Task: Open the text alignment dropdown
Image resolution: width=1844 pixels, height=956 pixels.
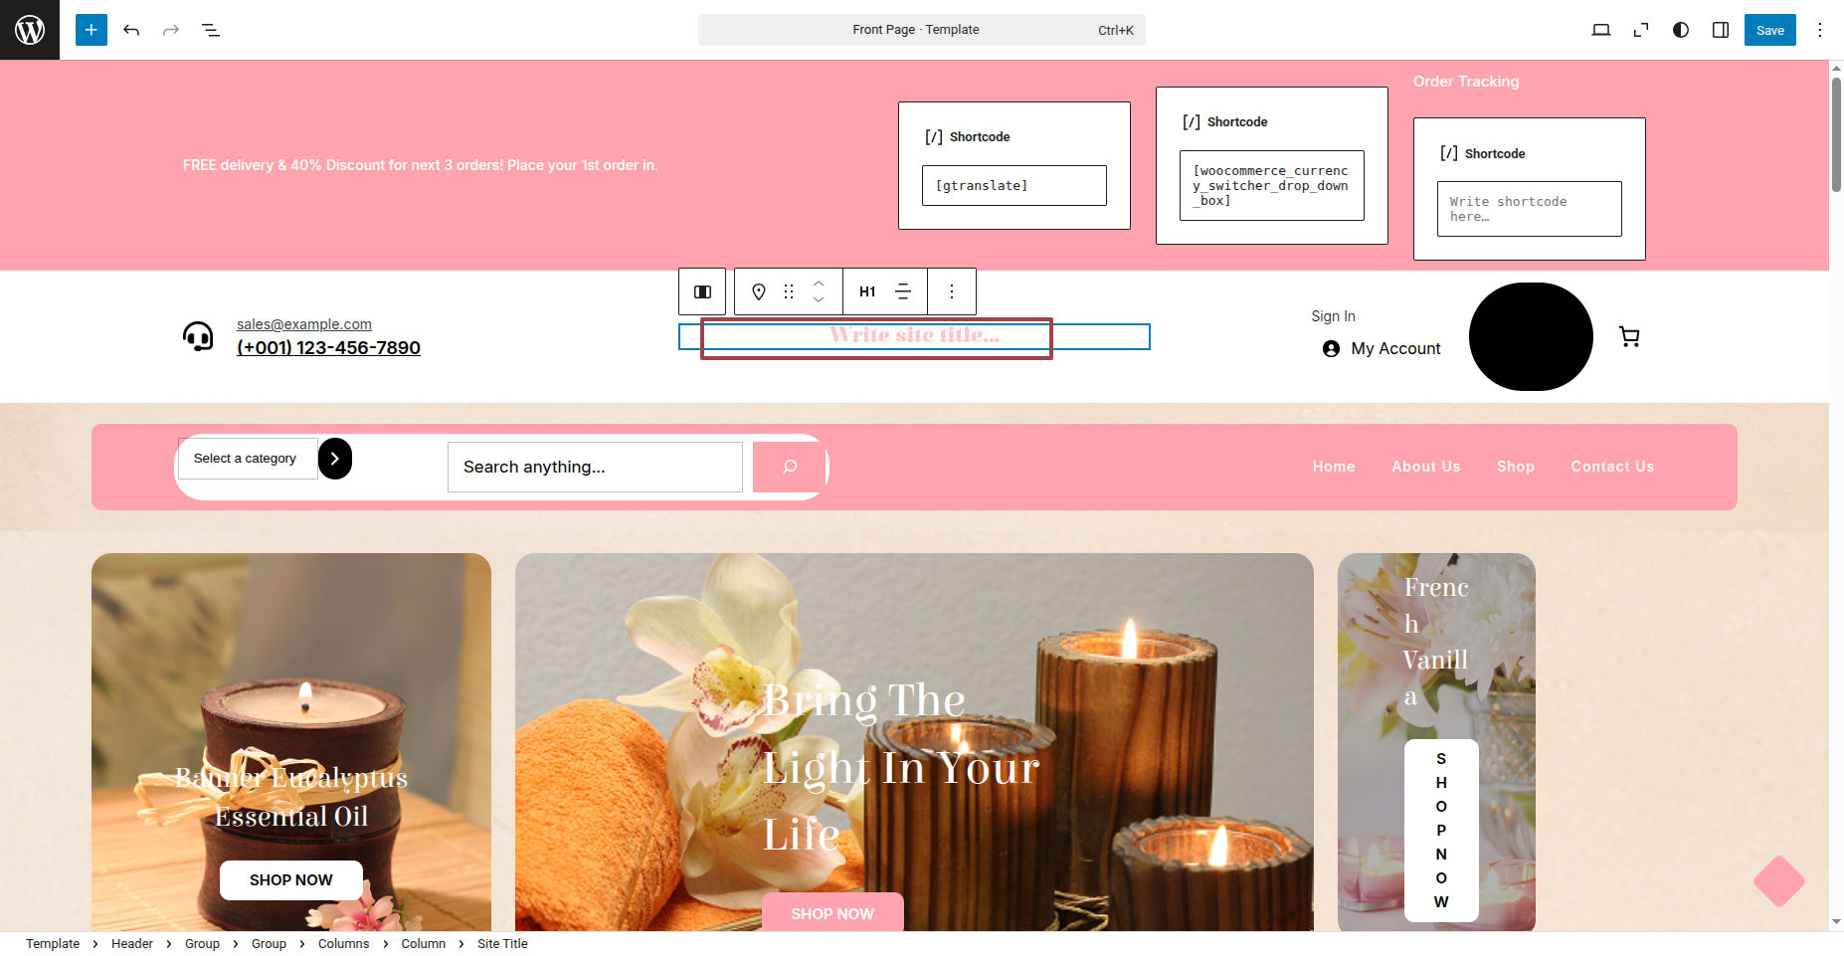Action: tap(903, 291)
